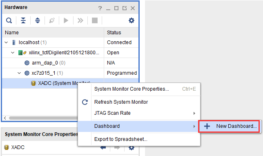Viewport: 263px width, 156px height.
Task: Click the stop trigger square icon
Action: pos(95,20)
